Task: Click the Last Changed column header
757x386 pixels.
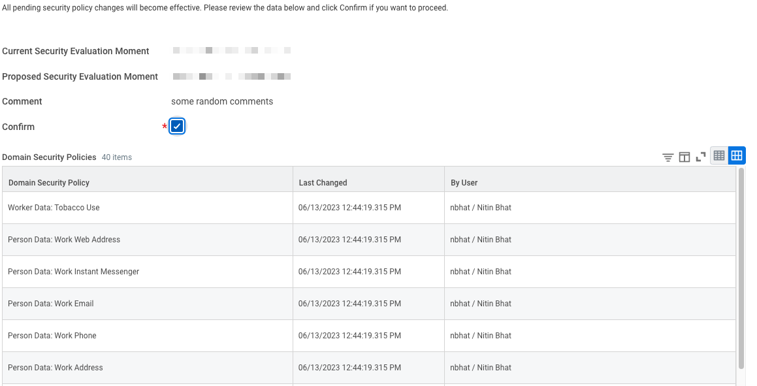Action: [323, 183]
